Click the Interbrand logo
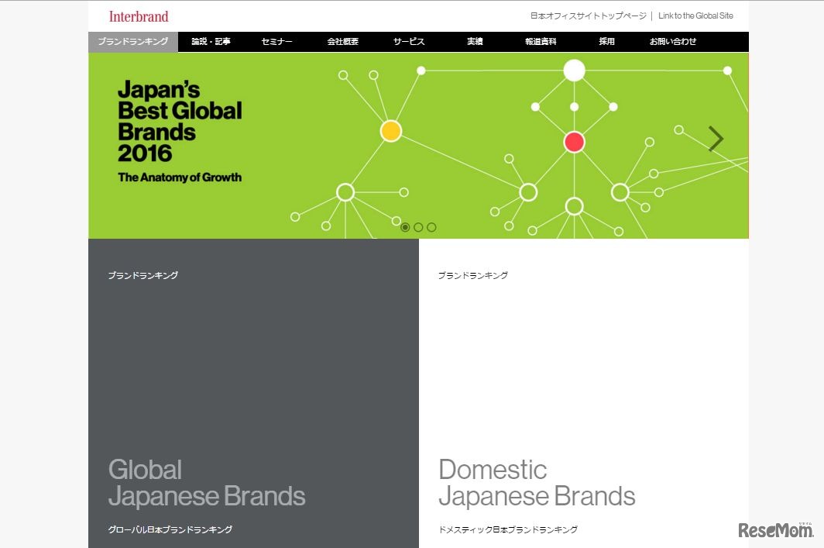824x548 pixels. 139,16
